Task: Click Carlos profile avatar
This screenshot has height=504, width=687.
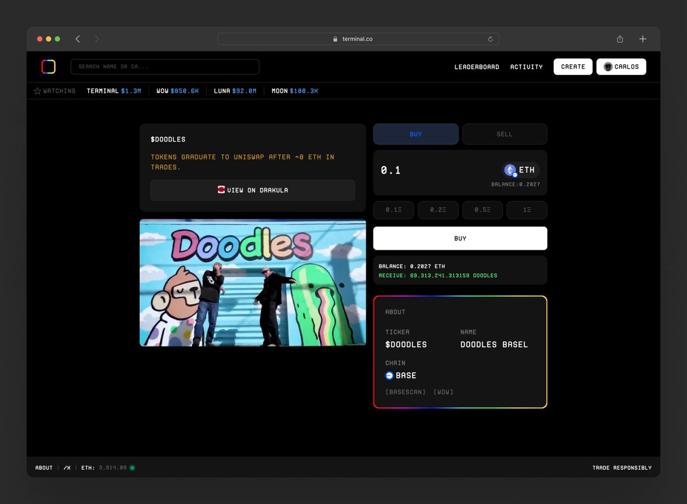Action: point(608,67)
